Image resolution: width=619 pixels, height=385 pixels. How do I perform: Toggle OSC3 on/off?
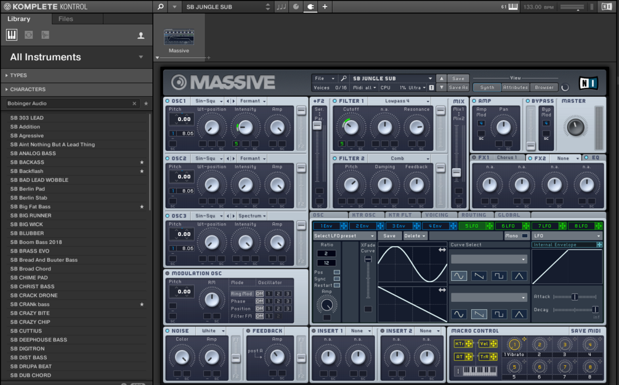coord(168,216)
